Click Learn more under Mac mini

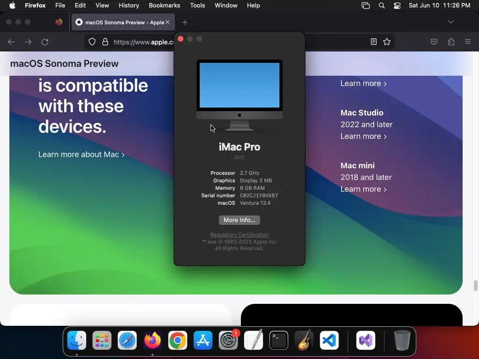[x=363, y=189]
